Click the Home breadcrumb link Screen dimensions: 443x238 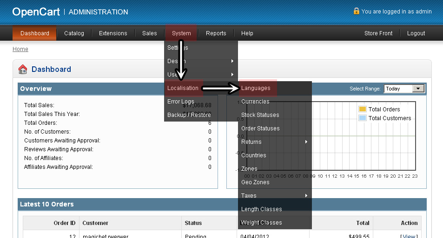[x=20, y=49]
